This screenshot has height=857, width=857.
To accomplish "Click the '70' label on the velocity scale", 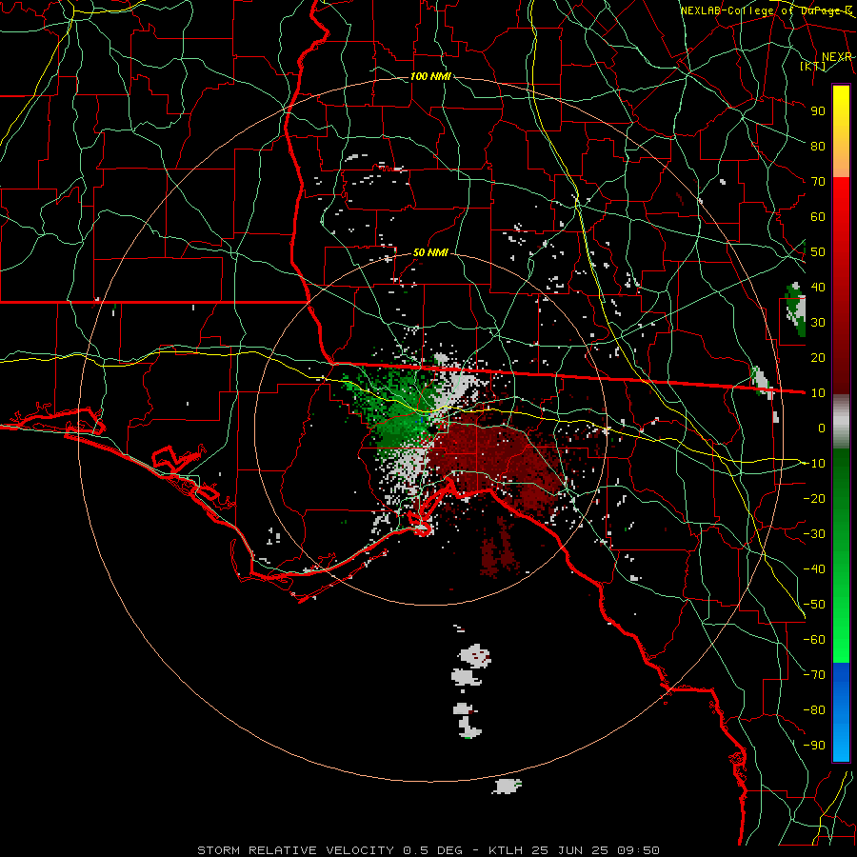I will (x=818, y=182).
